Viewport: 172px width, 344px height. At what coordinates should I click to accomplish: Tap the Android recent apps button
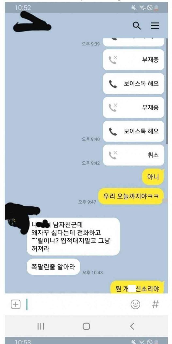(x=41, y=326)
